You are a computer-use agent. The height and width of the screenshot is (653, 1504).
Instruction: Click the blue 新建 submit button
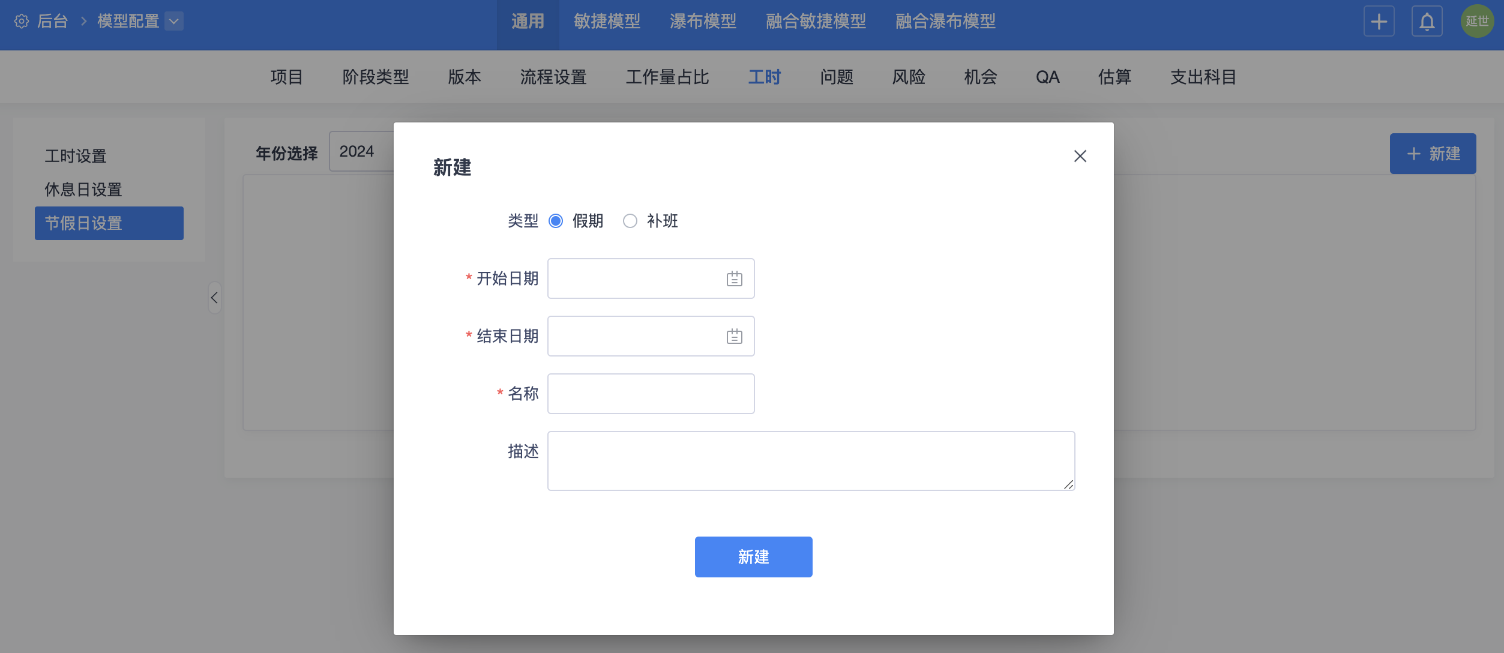coord(753,557)
